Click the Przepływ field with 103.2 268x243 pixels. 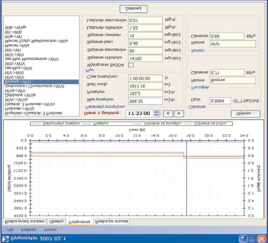(145, 93)
